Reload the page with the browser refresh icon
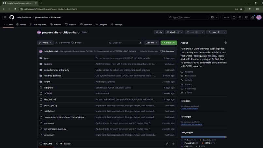The width and height of the screenshot is (263, 148). (15, 9)
